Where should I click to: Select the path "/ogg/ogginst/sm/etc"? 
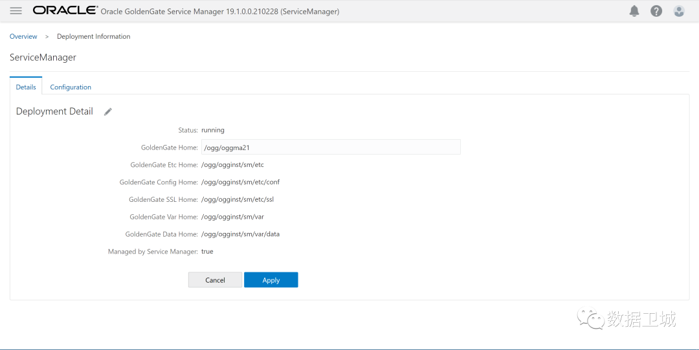click(233, 165)
